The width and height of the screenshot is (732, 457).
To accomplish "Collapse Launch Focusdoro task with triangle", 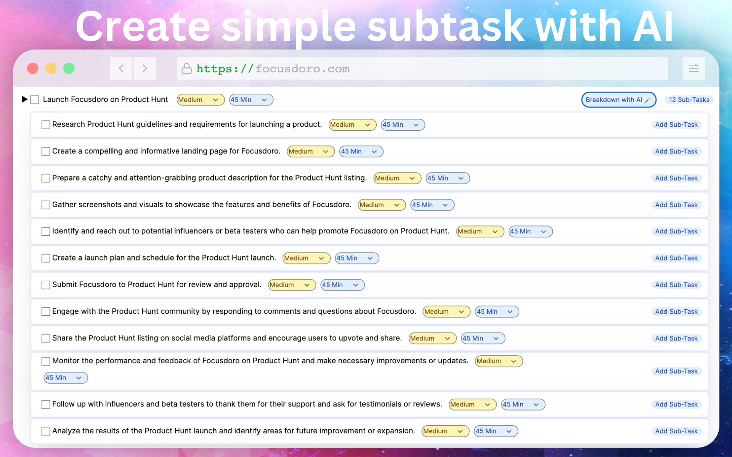I will coord(24,99).
